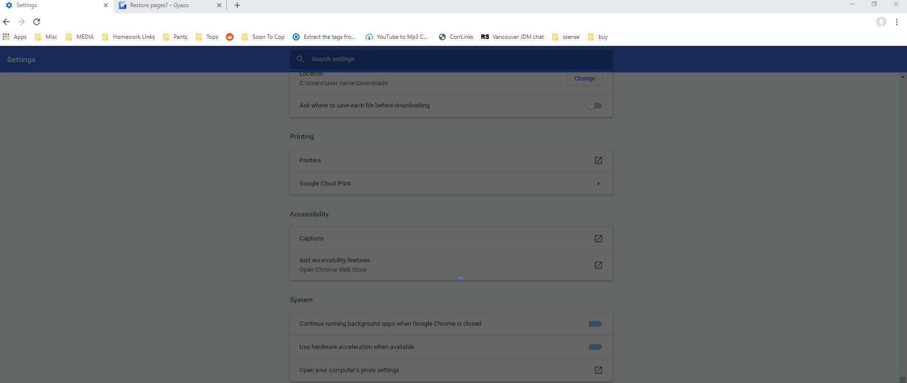Click the Change download location button
907x383 pixels.
(585, 79)
